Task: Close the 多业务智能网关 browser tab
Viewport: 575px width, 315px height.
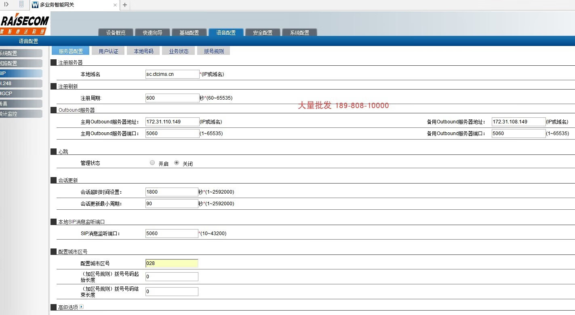Action: (115, 5)
